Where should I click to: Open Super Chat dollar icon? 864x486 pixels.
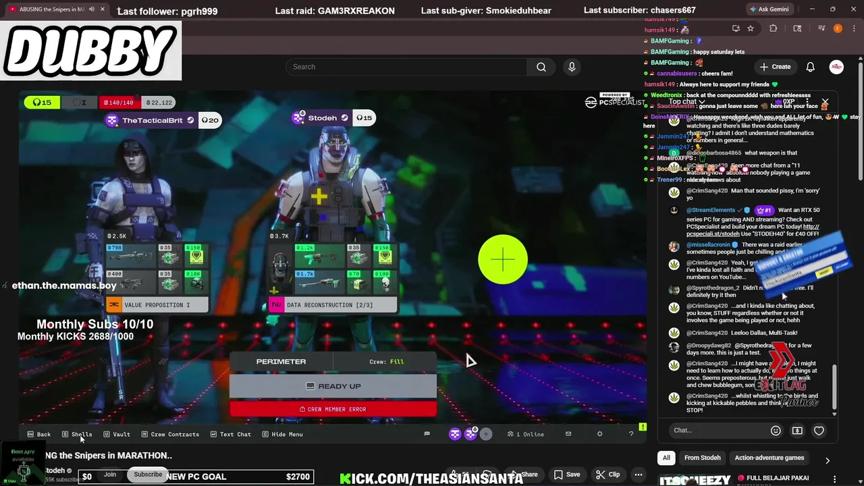point(797,431)
